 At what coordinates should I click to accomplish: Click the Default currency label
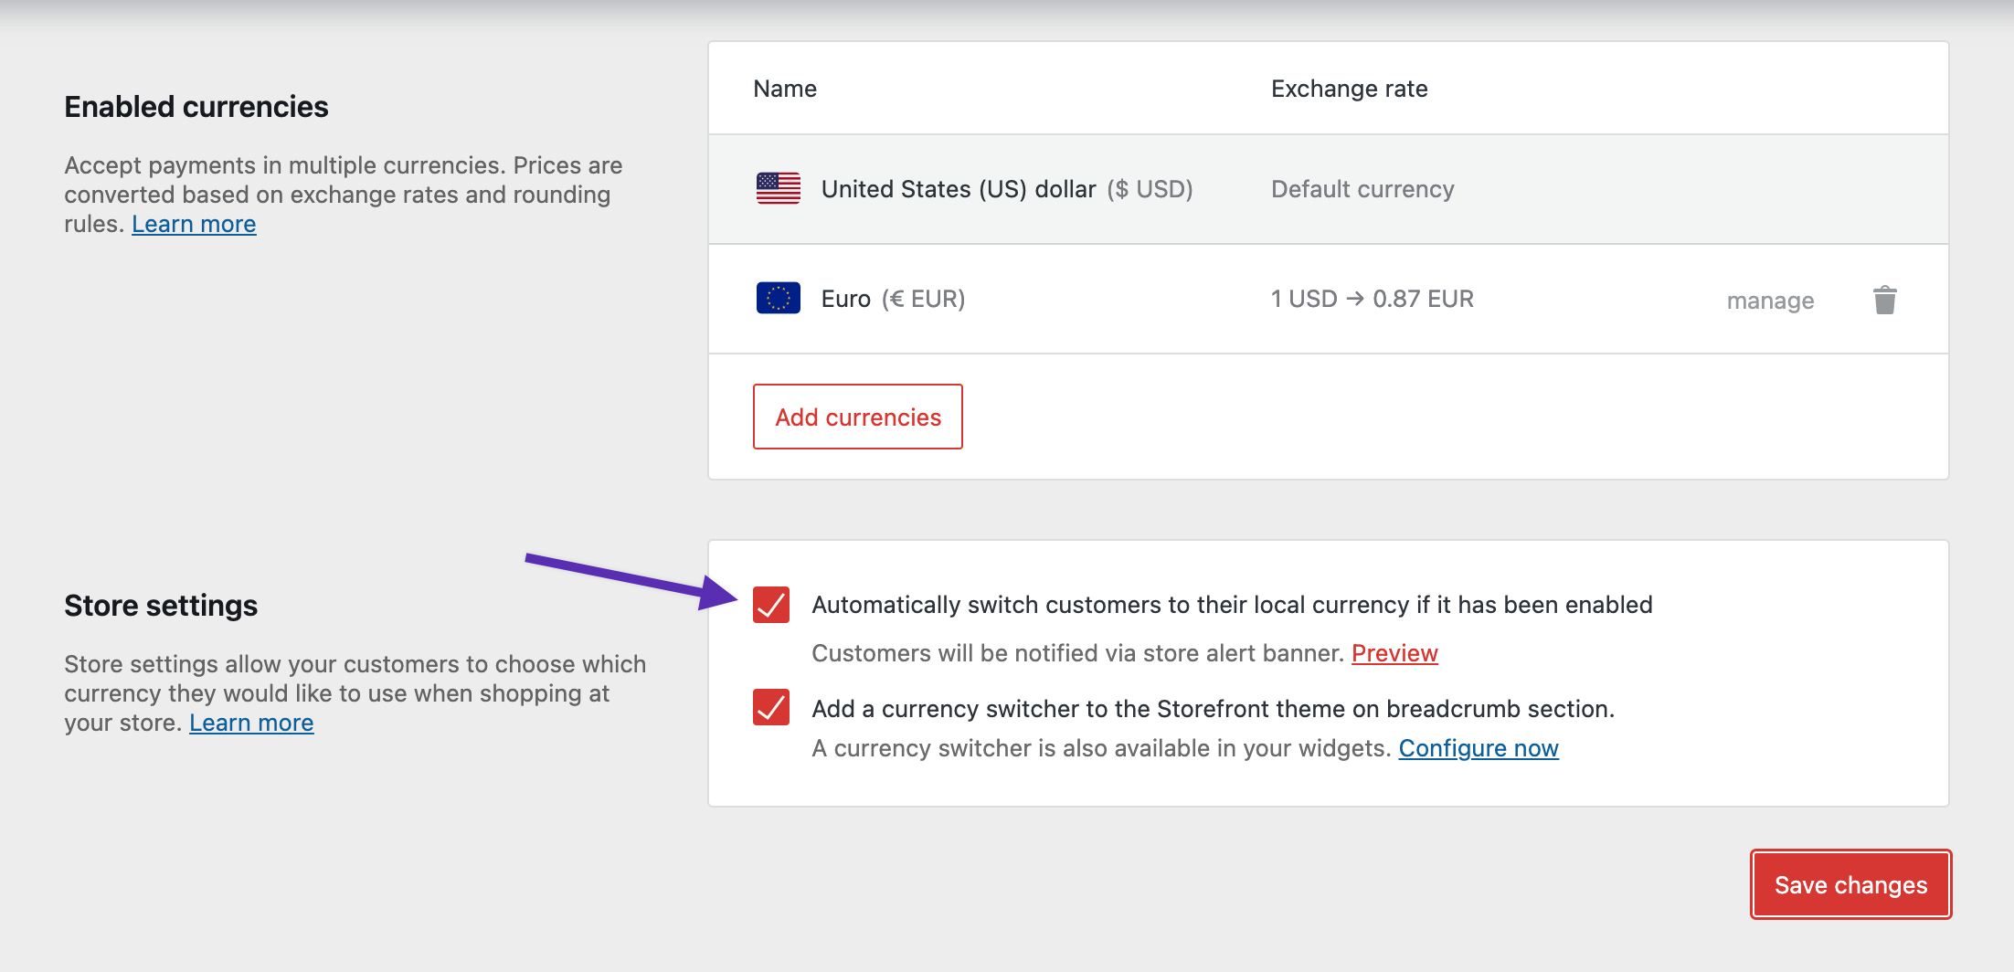(1362, 189)
